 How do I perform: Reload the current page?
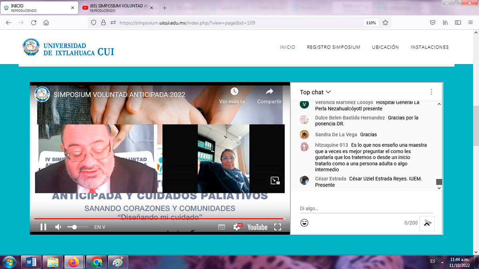[34, 23]
